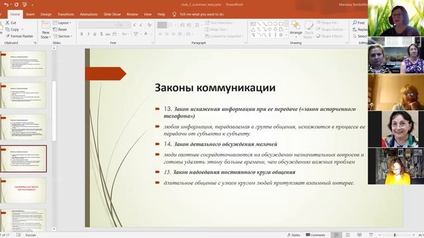Open the font name combo box

tap(98, 25)
